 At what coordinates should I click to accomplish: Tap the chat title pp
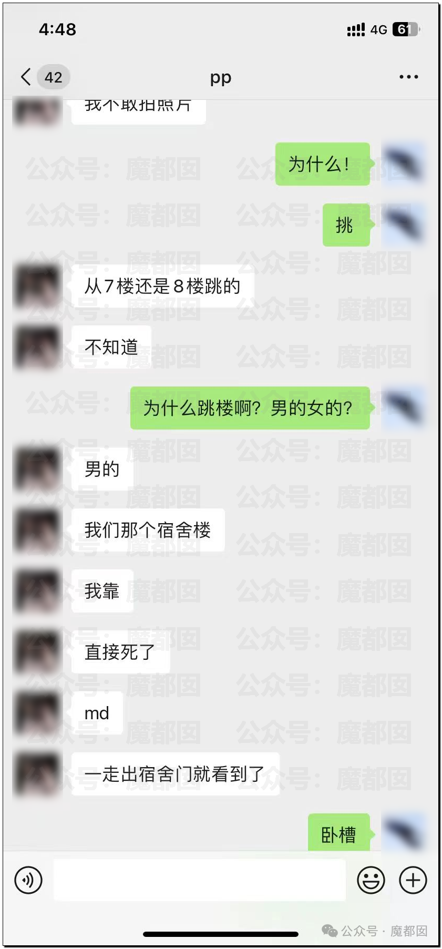pyautogui.click(x=221, y=77)
